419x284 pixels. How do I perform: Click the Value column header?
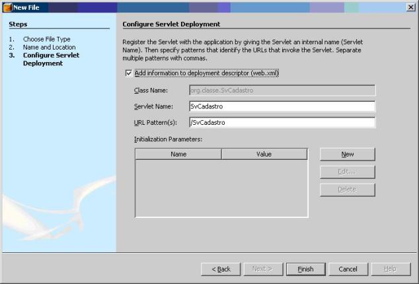point(264,154)
